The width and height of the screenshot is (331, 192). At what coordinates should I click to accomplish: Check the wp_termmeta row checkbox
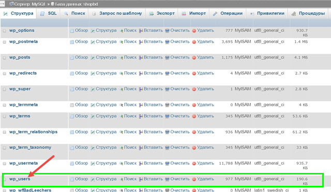pos(5,105)
